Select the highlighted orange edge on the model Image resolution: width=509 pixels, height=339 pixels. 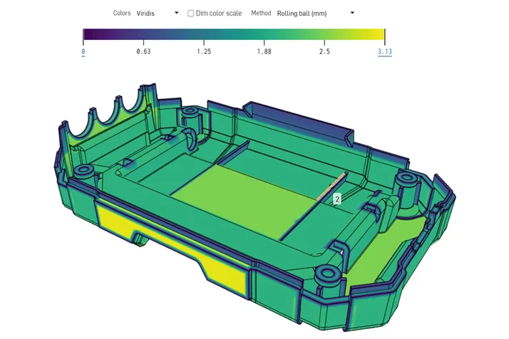pyautogui.click(x=331, y=187)
